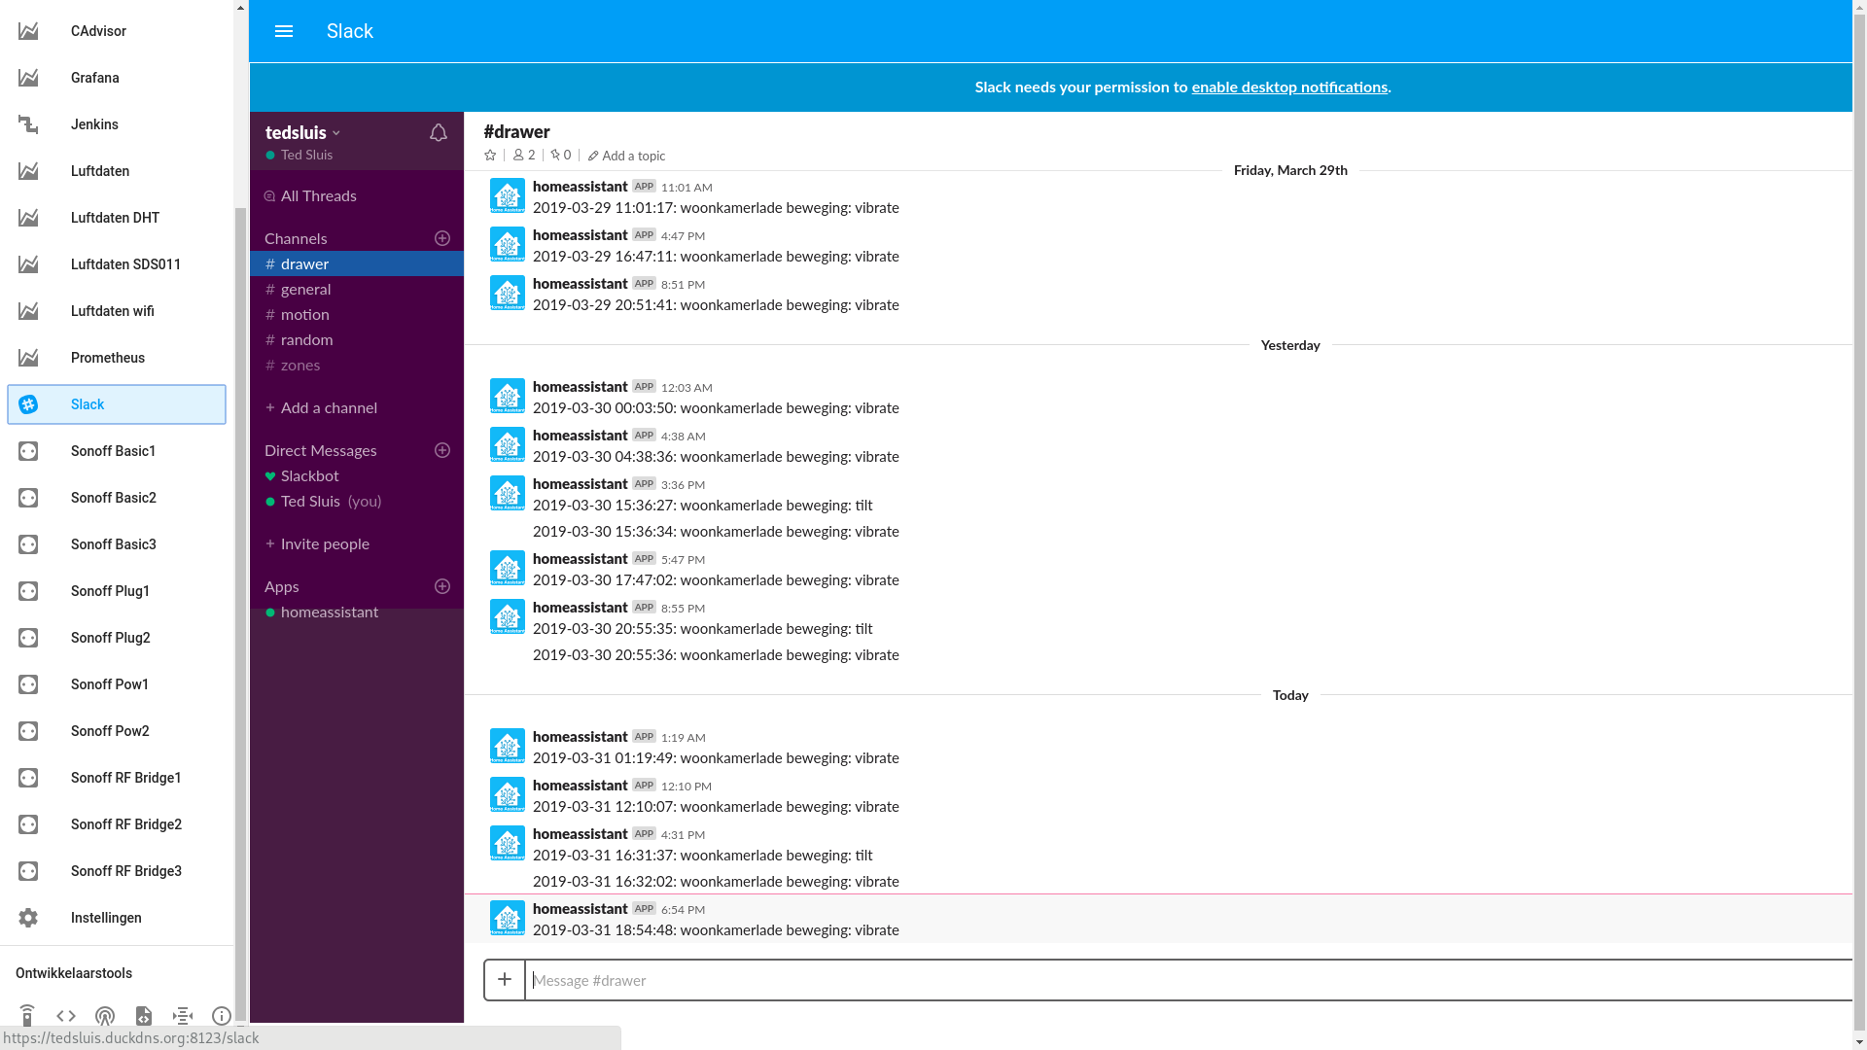The image size is (1867, 1050).
Task: Click the info developer tool icon
Action: [222, 1016]
